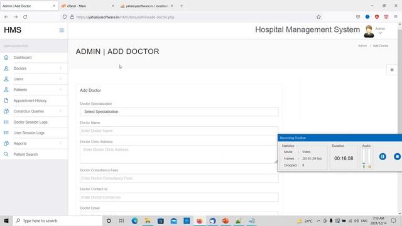
Task: Click the Doctor Clinic Address text area
Action: pyautogui.click(x=179, y=154)
